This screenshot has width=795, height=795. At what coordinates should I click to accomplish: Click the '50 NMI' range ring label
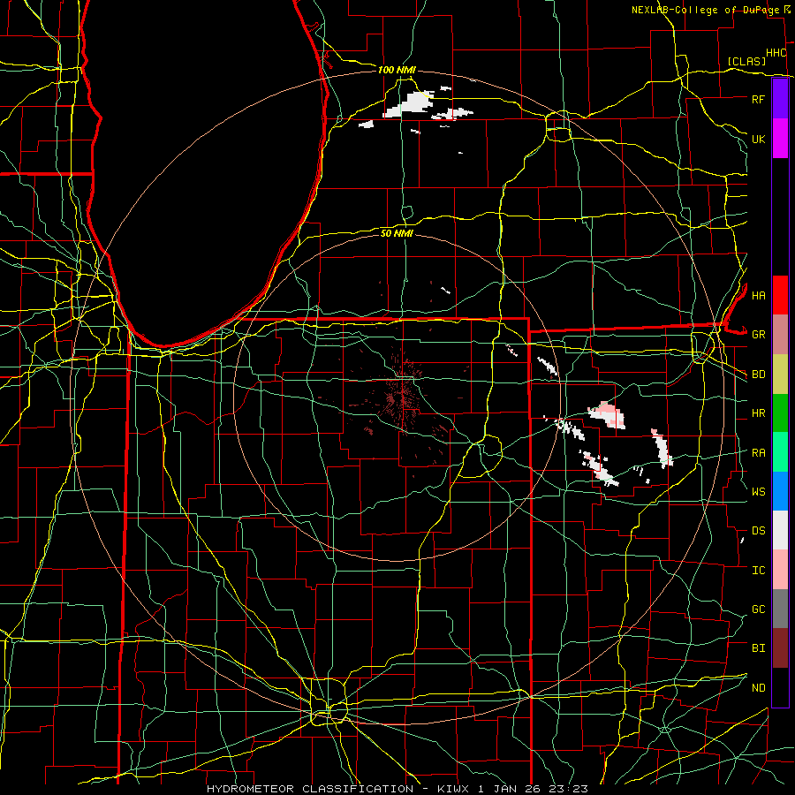(397, 233)
